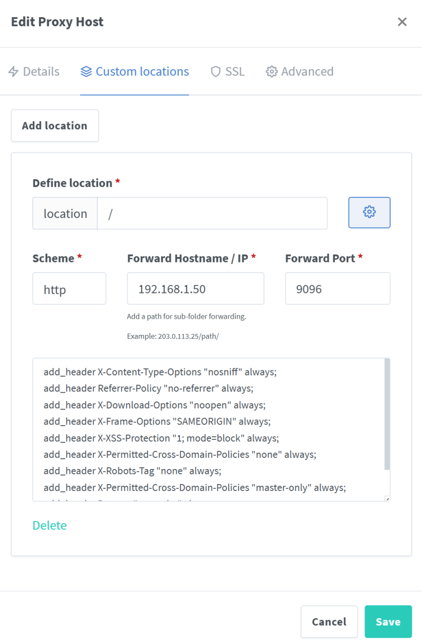The image size is (422, 644).
Task: Select the Custom locations tab label
Action: (142, 71)
